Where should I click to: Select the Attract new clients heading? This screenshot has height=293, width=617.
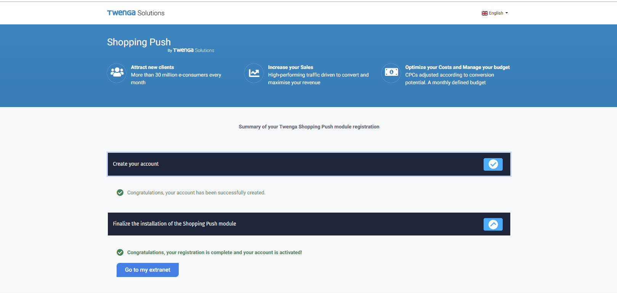pos(152,67)
